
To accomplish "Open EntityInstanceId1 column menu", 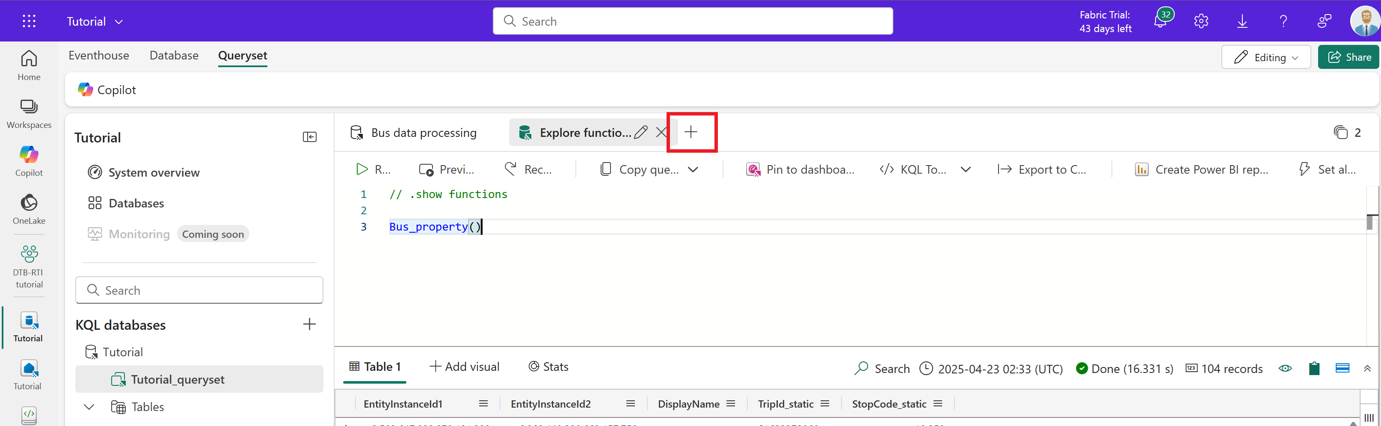I will (x=483, y=403).
